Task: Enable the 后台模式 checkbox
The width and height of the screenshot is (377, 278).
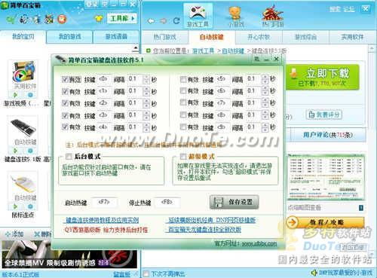Action: click(x=69, y=157)
